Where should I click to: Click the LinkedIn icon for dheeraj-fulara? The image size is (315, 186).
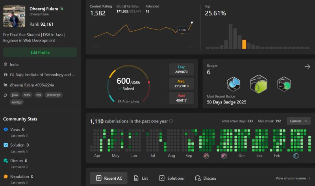6,85
